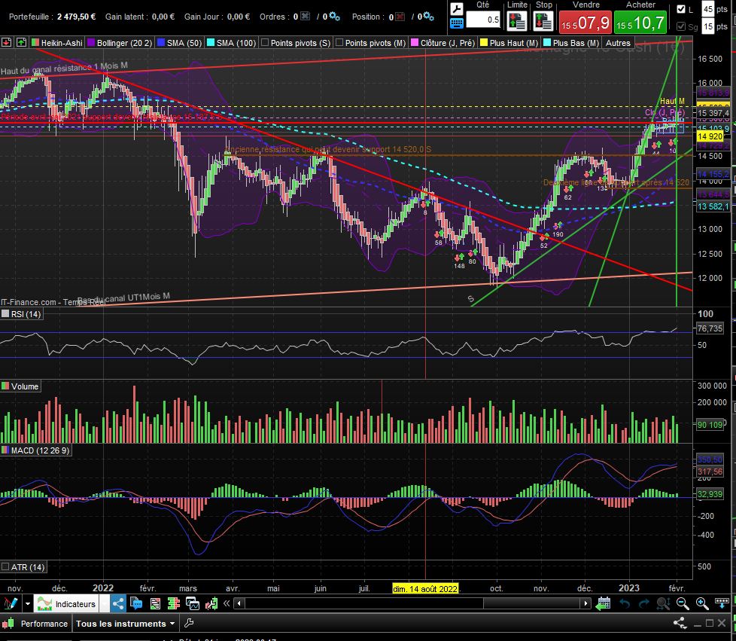
Task: Enable Points pivots (M) checkbox
Action: [x=339, y=43]
